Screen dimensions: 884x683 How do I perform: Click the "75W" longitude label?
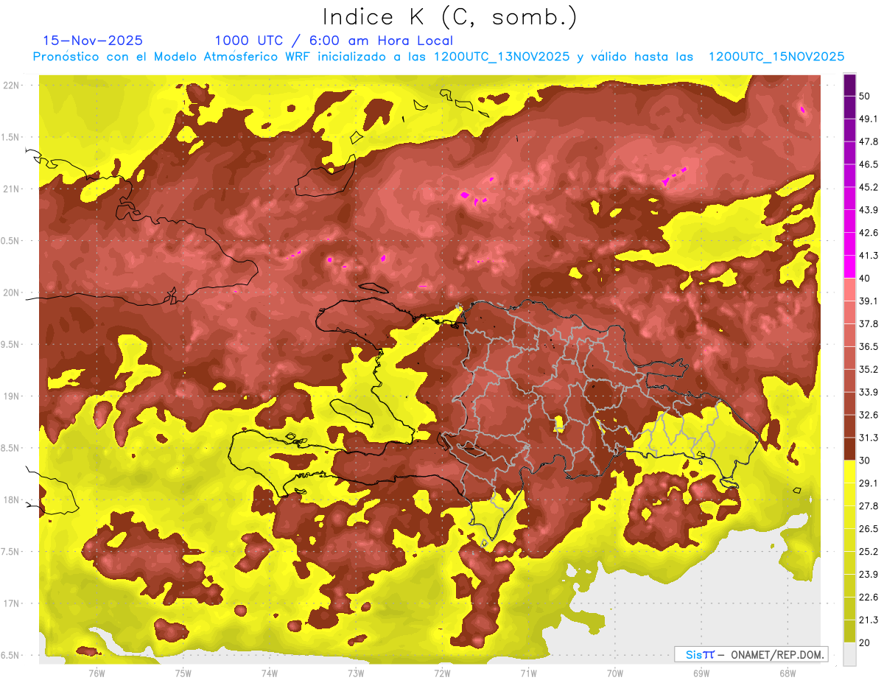coord(183,673)
